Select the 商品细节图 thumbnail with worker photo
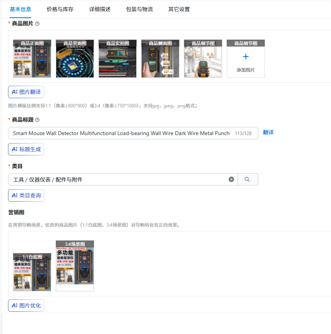The height and width of the screenshot is (334, 331). click(203, 58)
